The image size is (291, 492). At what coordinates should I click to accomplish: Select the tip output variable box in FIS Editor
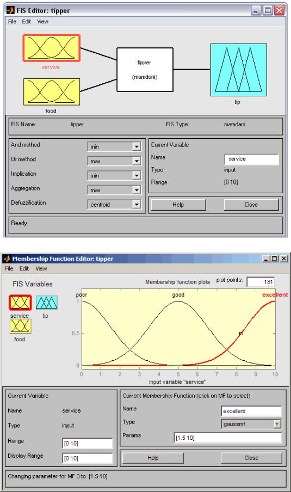point(239,70)
